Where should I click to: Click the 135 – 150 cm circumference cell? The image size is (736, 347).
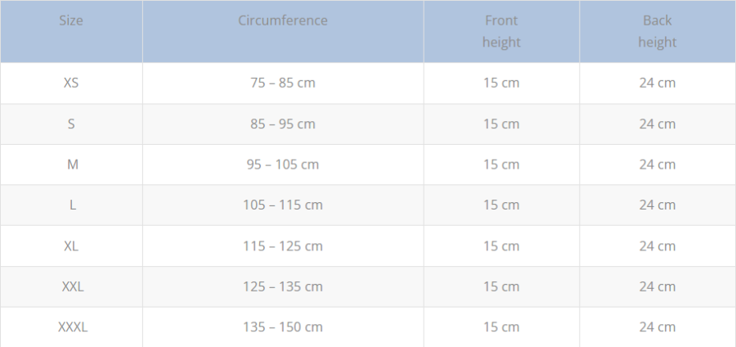(283, 327)
